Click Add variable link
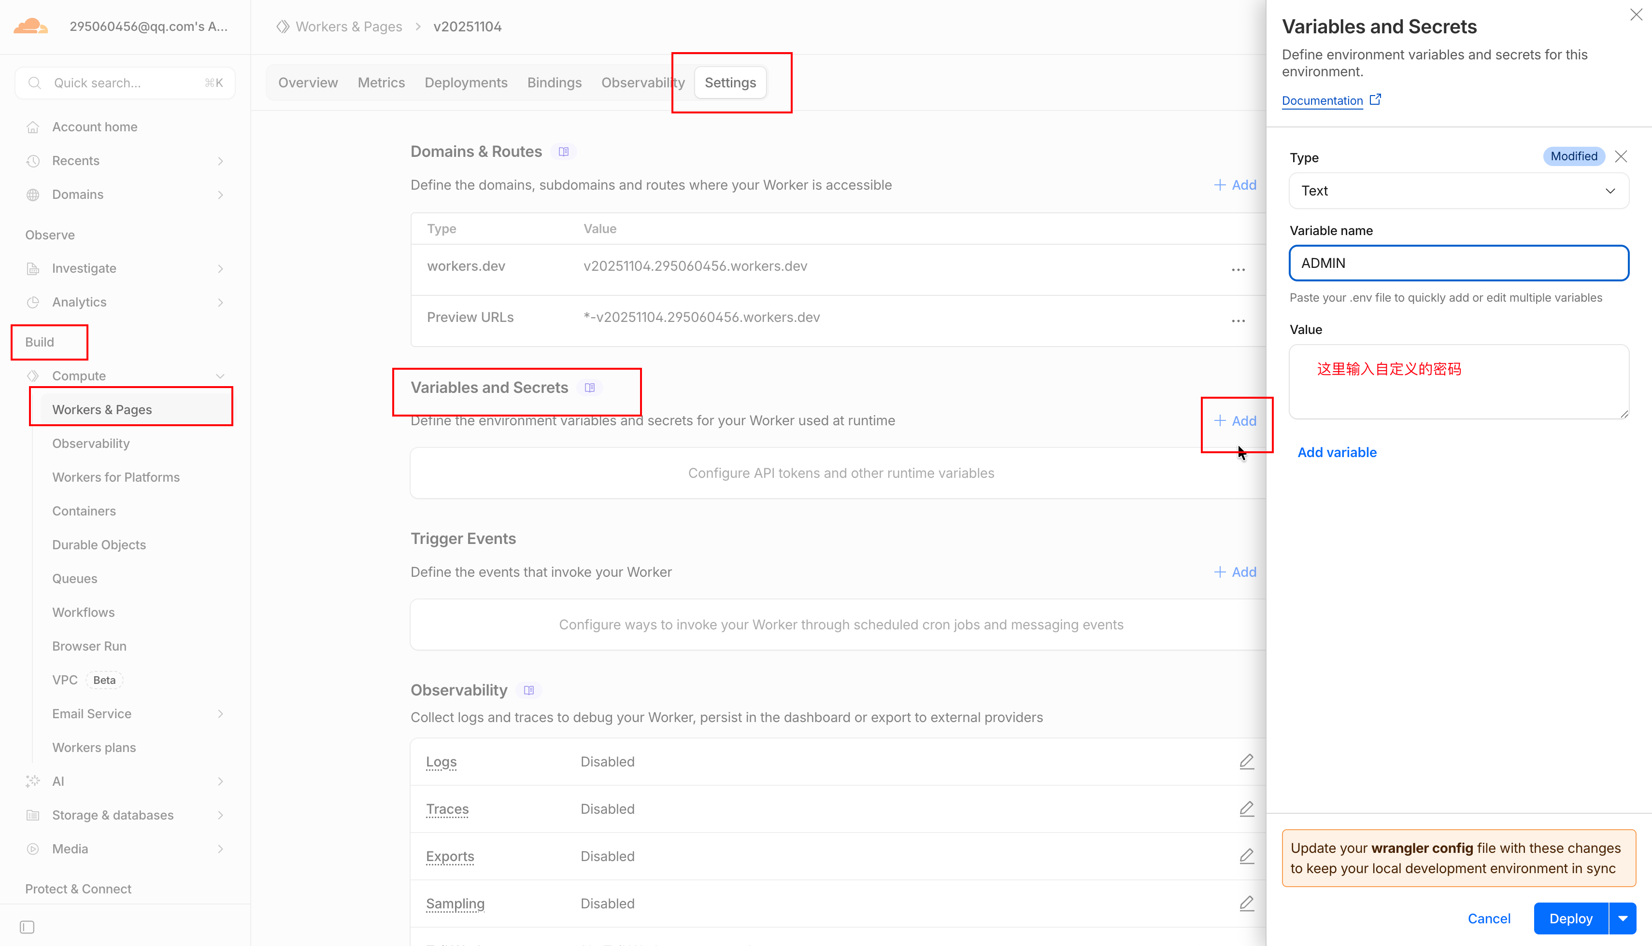The height and width of the screenshot is (946, 1652). pos(1337,453)
